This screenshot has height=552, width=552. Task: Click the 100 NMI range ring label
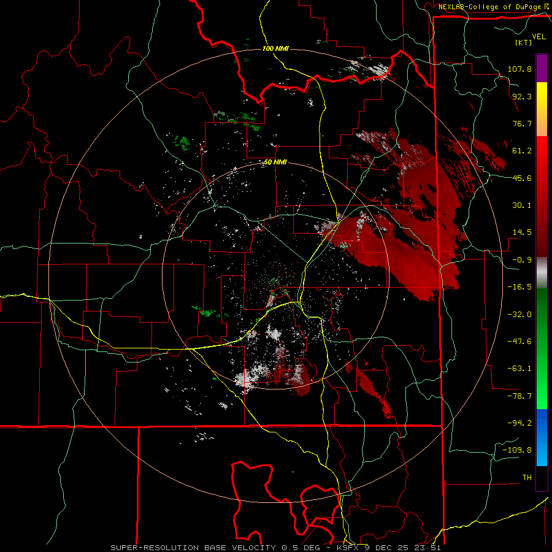tap(275, 48)
